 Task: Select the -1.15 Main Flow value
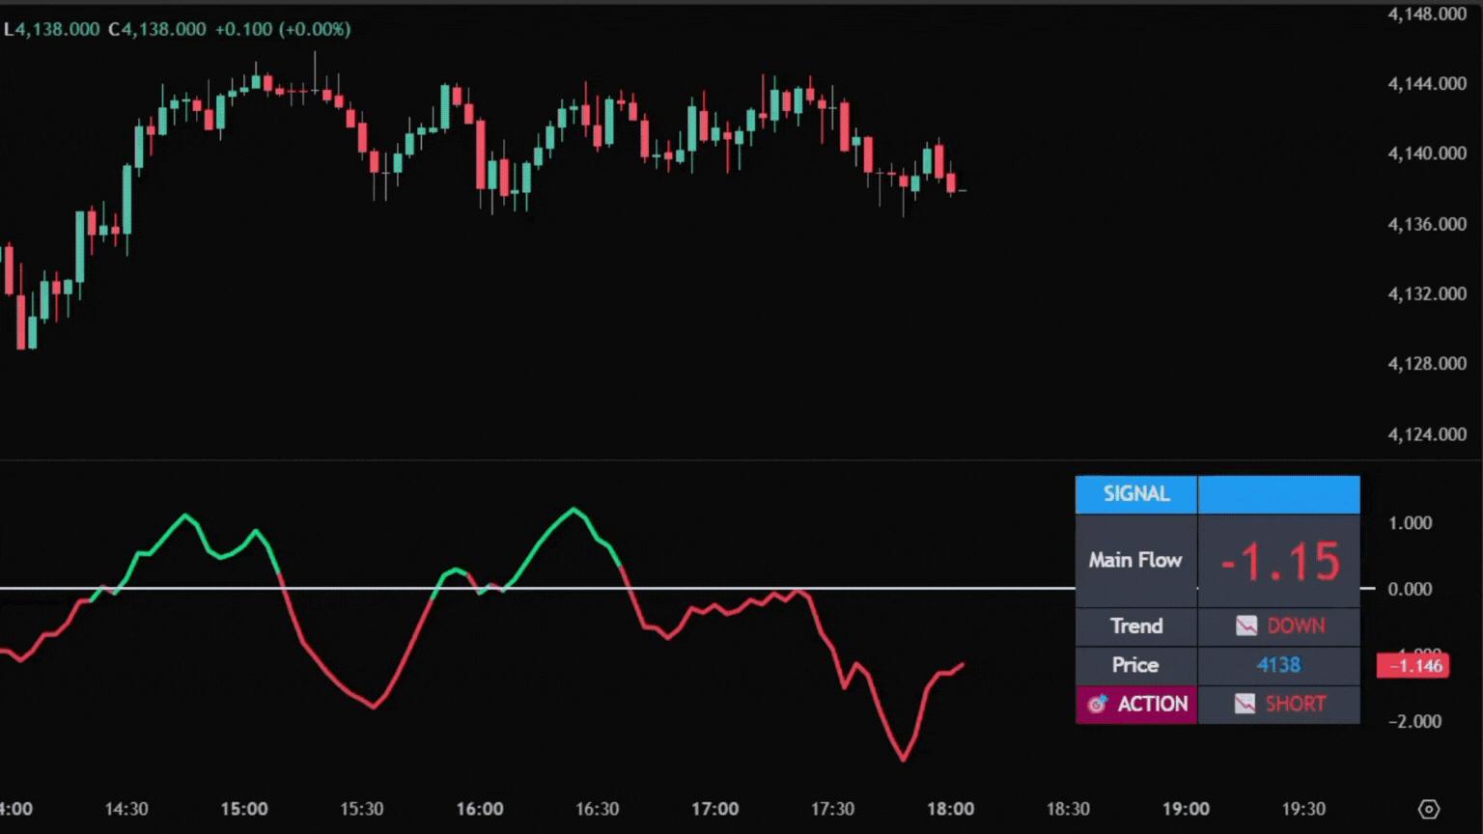pyautogui.click(x=1280, y=561)
